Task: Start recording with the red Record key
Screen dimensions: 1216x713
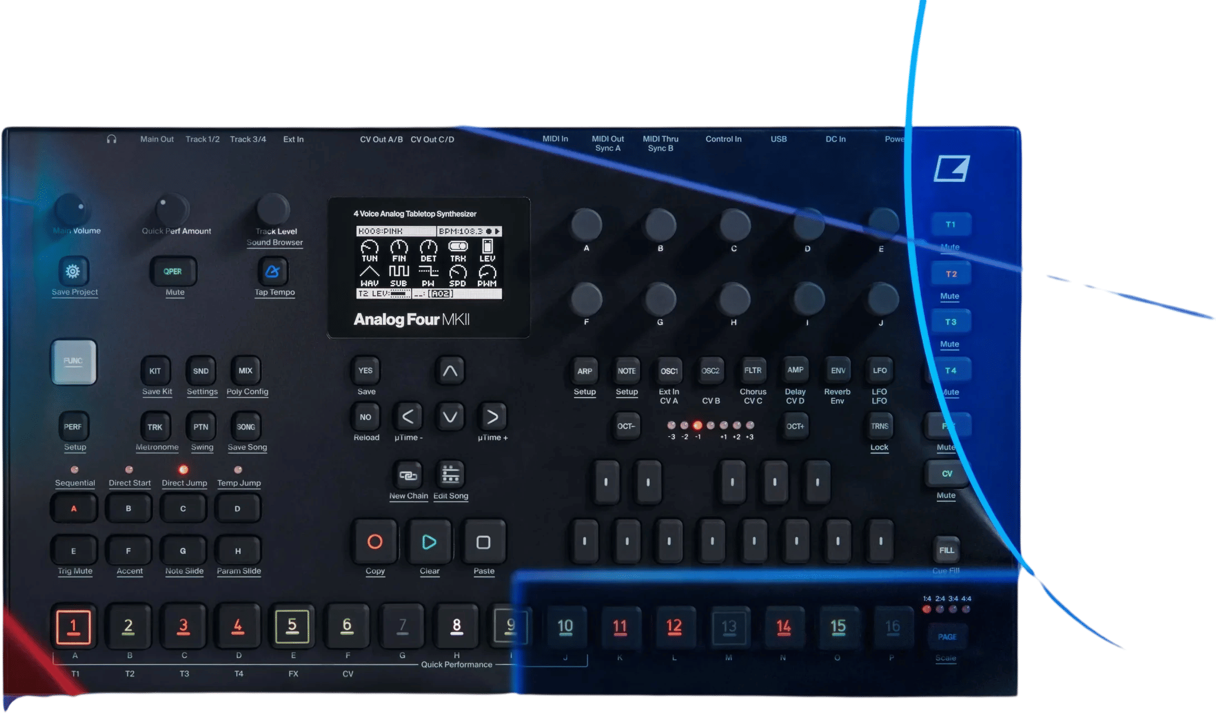Action: coord(375,542)
